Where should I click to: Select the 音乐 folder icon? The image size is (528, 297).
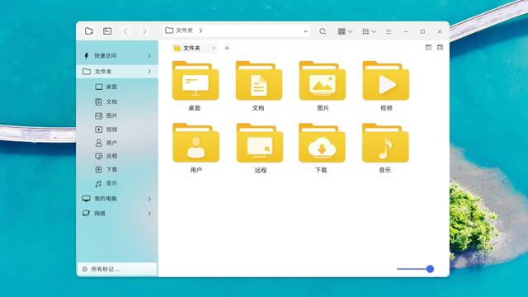(x=385, y=143)
